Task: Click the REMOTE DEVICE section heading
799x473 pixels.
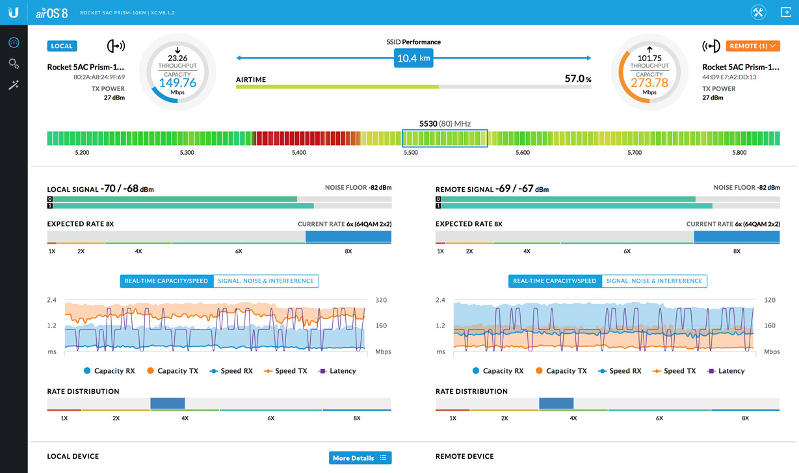Action: (x=465, y=456)
